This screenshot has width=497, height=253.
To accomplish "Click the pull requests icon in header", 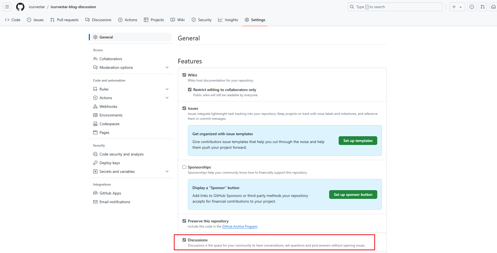I will pyautogui.click(x=482, y=7).
